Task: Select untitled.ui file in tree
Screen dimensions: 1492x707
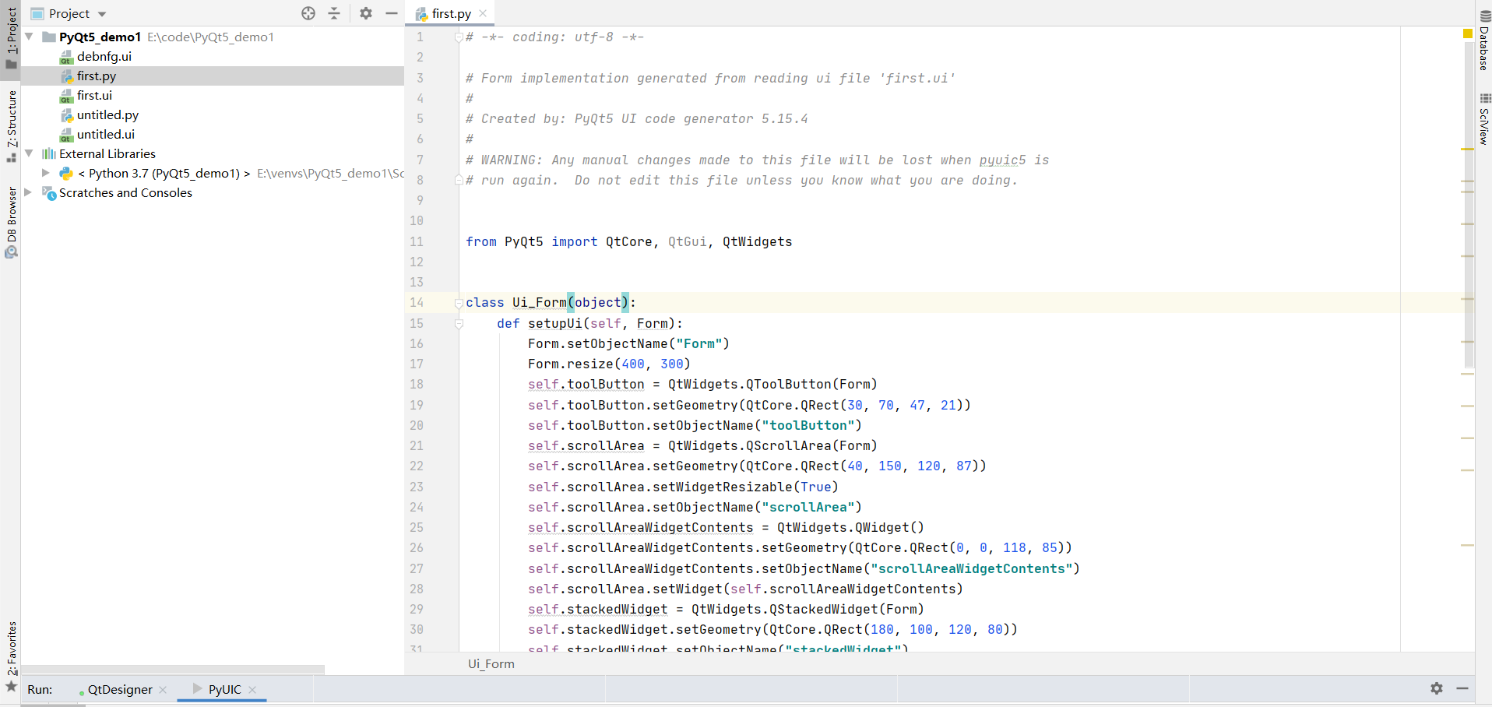Action: (105, 134)
